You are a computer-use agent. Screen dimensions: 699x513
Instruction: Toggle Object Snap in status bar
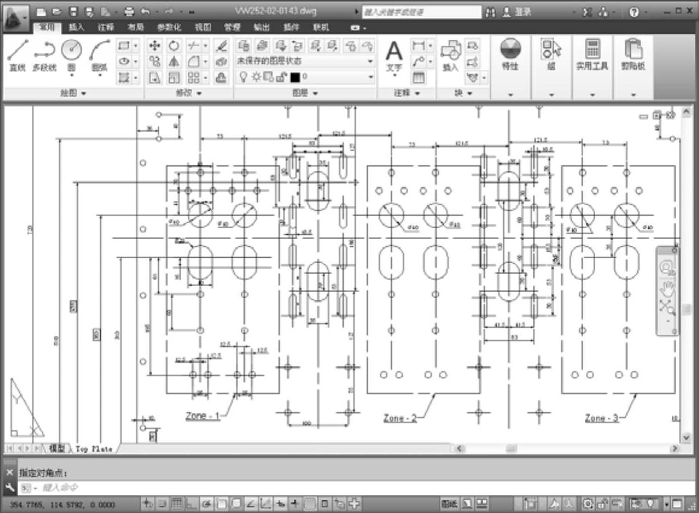click(221, 504)
